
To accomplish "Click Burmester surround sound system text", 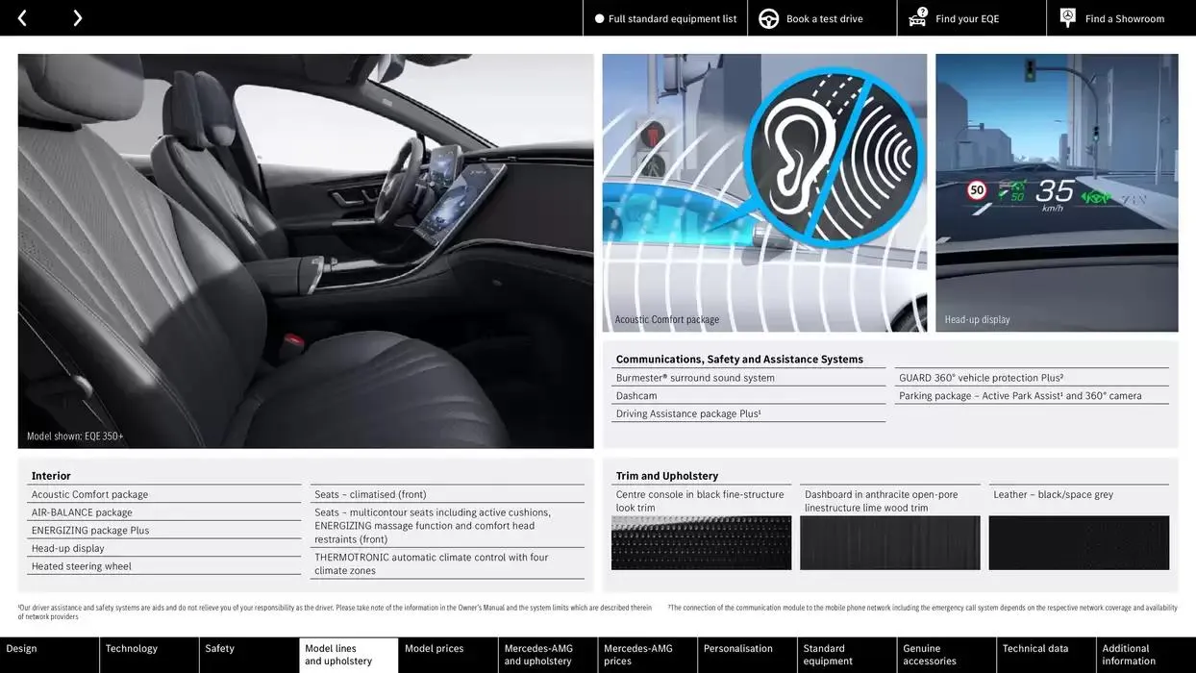I will point(695,378).
